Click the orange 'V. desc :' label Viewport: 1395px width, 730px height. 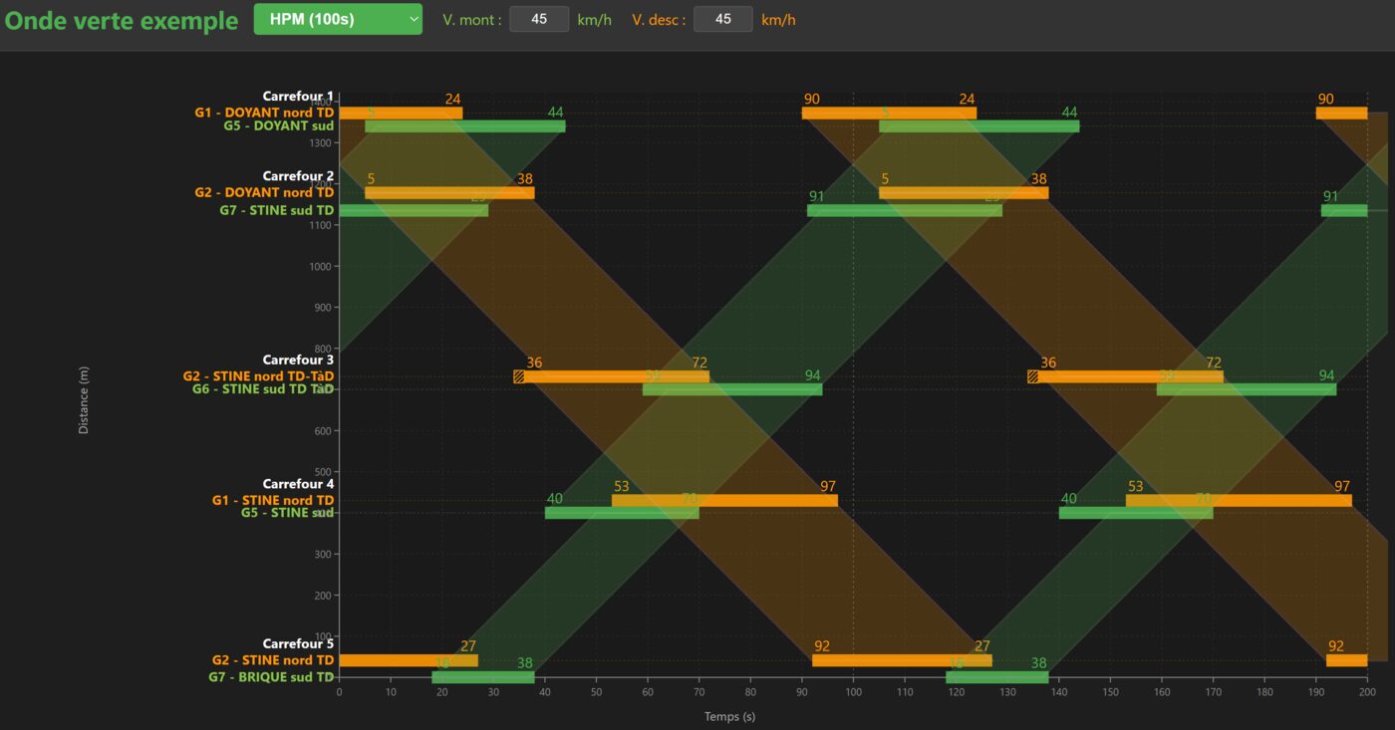tap(659, 20)
